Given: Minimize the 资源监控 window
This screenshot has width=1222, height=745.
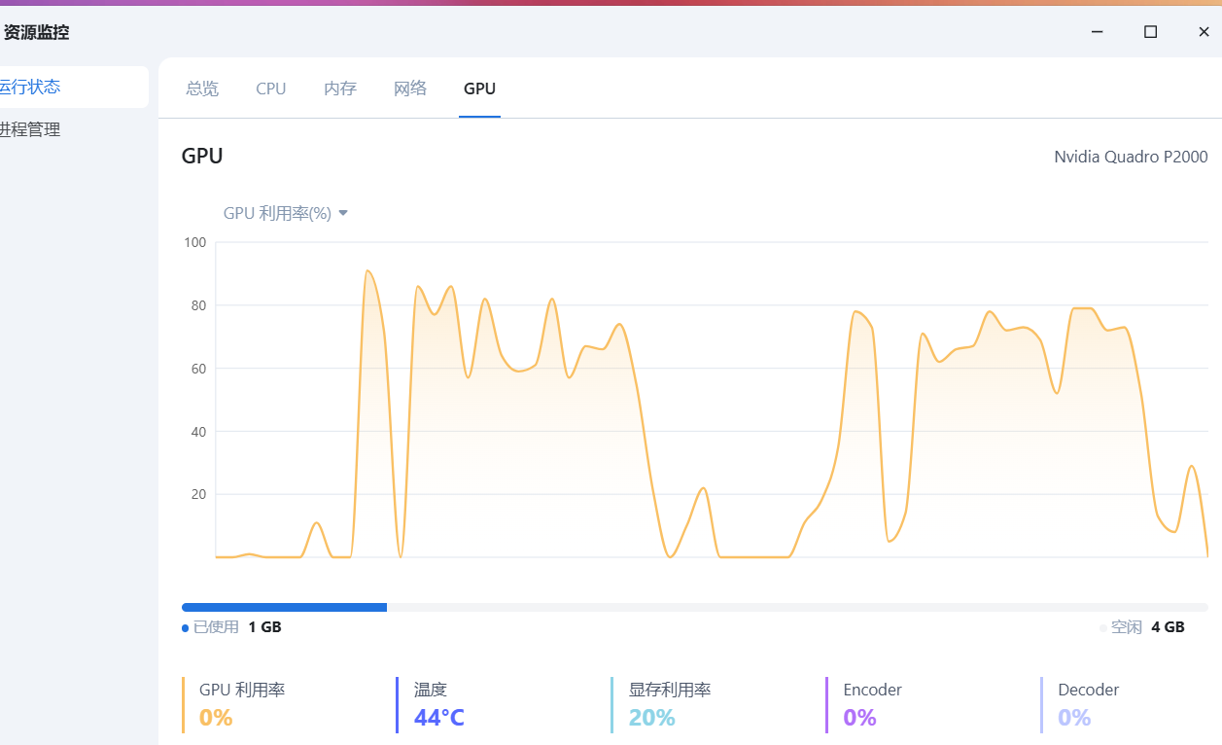Looking at the screenshot, I should (x=1098, y=32).
